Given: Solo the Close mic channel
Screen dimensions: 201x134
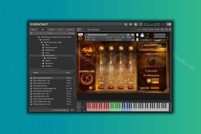Looking at the screenshot, I should 100,80.
